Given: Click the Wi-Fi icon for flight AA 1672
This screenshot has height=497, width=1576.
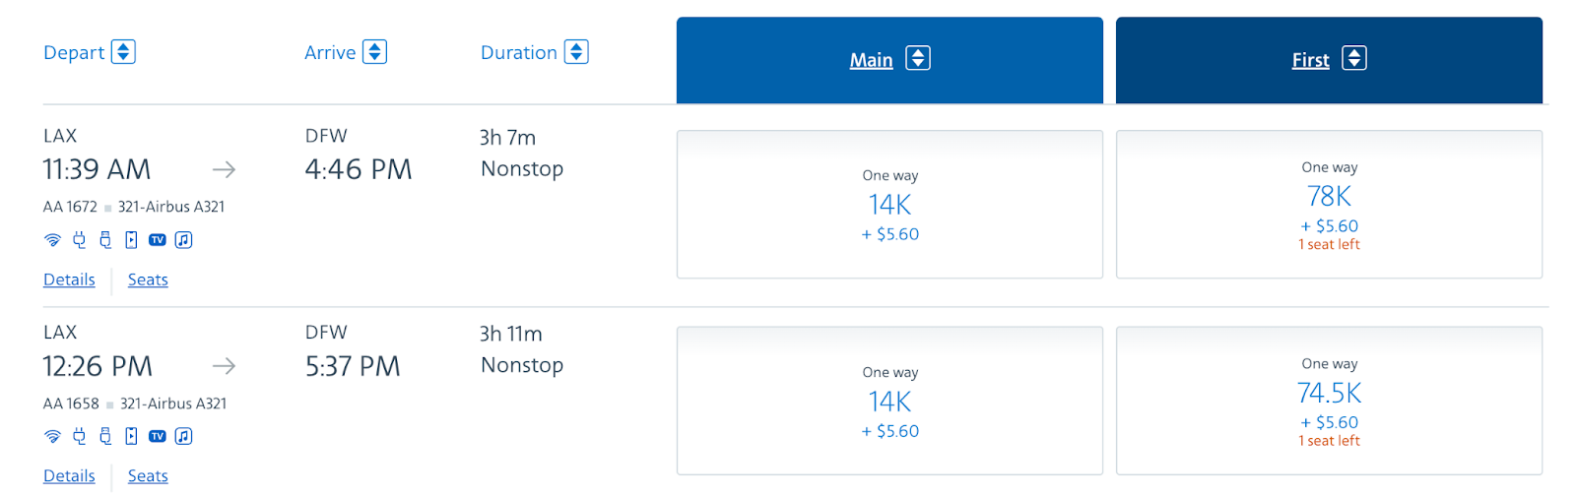Looking at the screenshot, I should (x=53, y=240).
